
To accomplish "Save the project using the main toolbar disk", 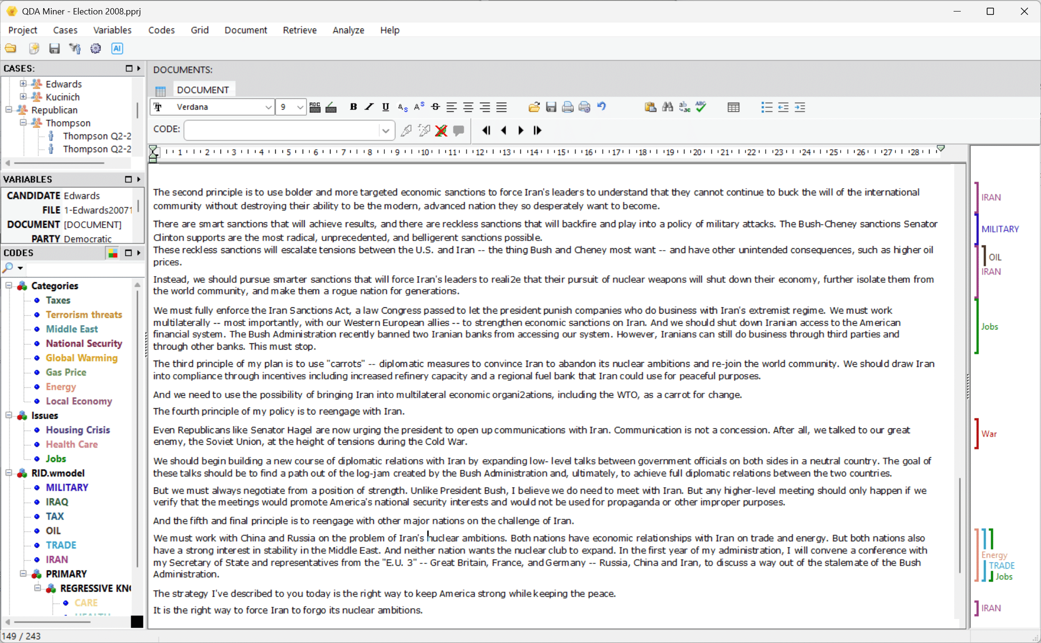I will tap(54, 49).
